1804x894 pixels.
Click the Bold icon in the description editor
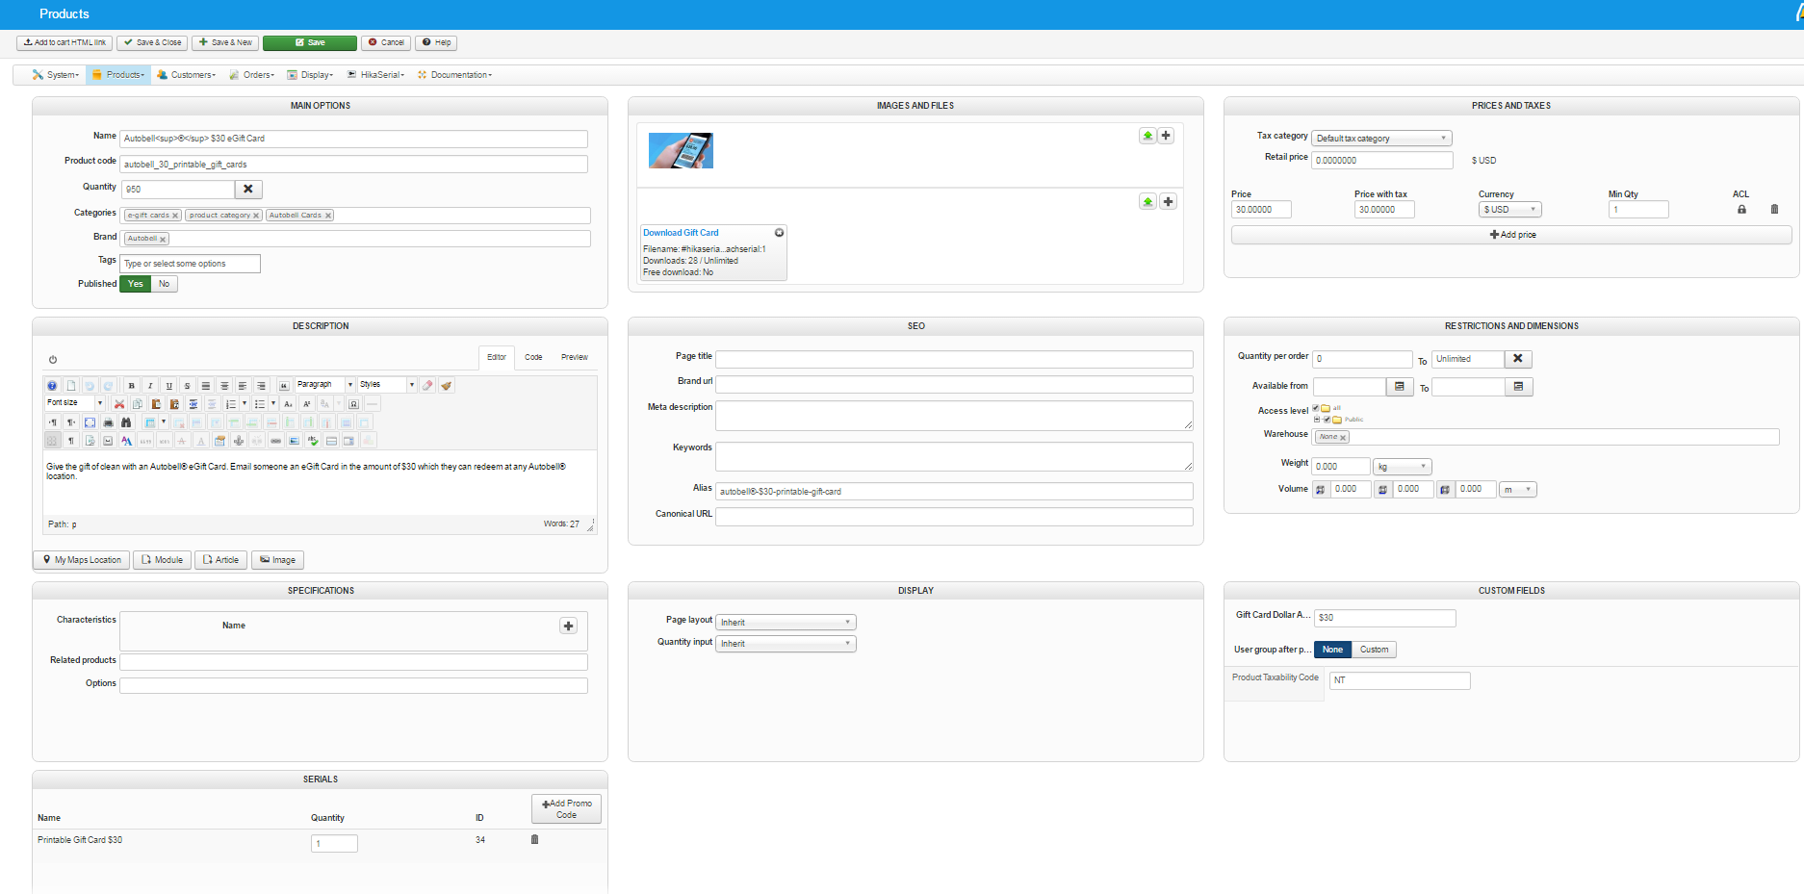[132, 386]
